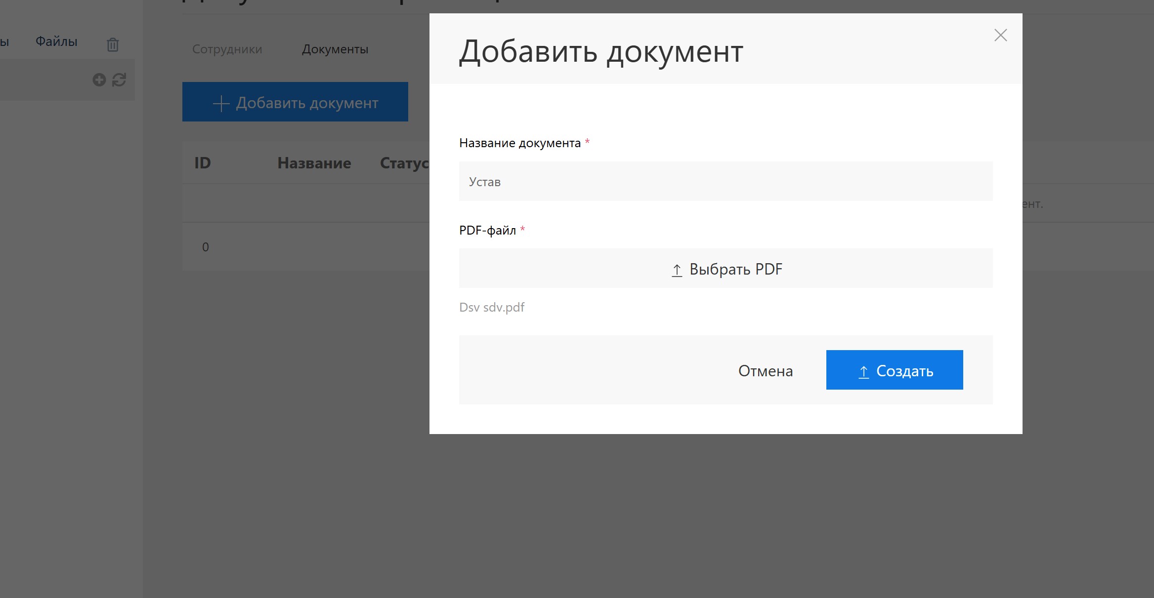This screenshot has width=1154, height=598.
Task: Click the Название column header
Action: tap(314, 163)
